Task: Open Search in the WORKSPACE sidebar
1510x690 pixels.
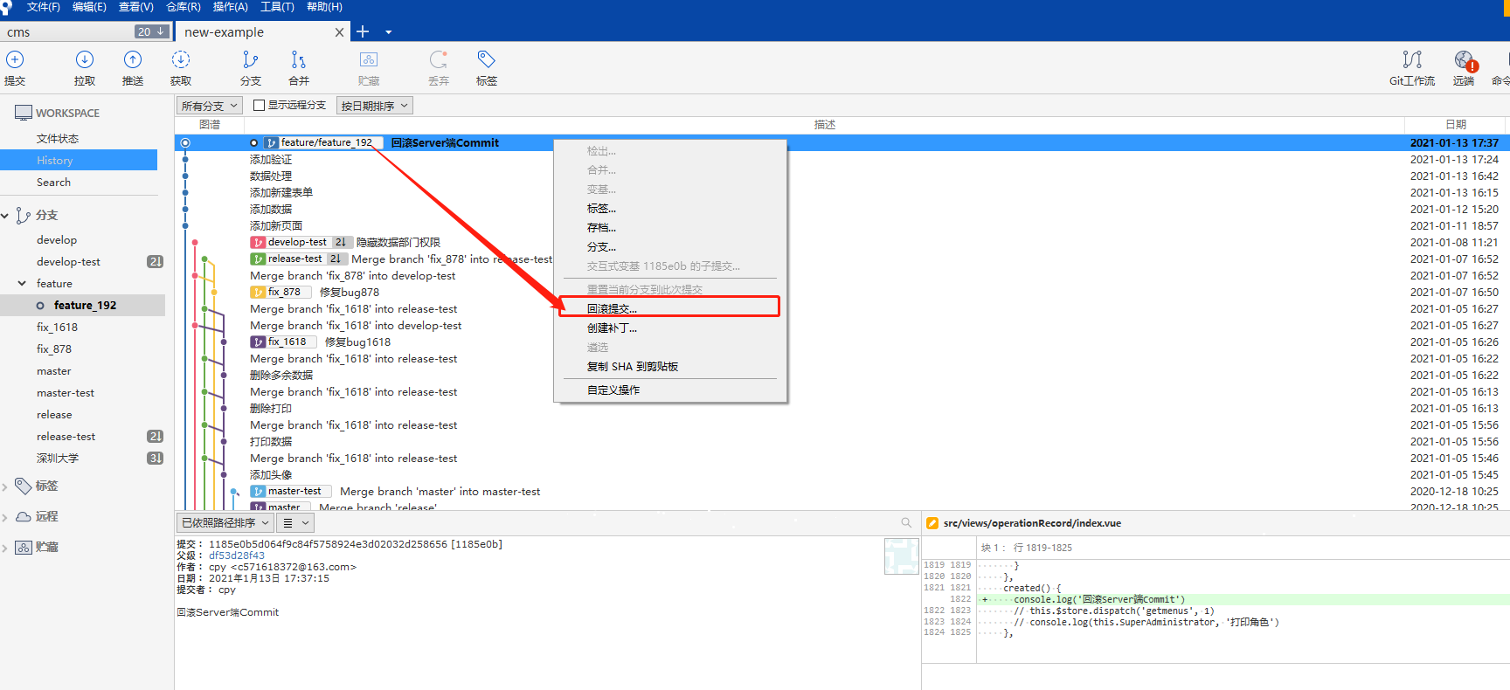Action: (53, 183)
